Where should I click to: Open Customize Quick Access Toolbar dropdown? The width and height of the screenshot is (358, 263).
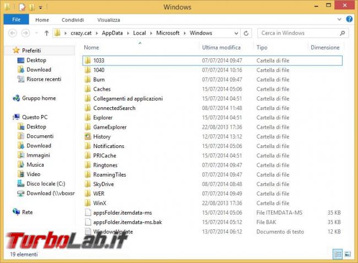pyautogui.click(x=41, y=8)
